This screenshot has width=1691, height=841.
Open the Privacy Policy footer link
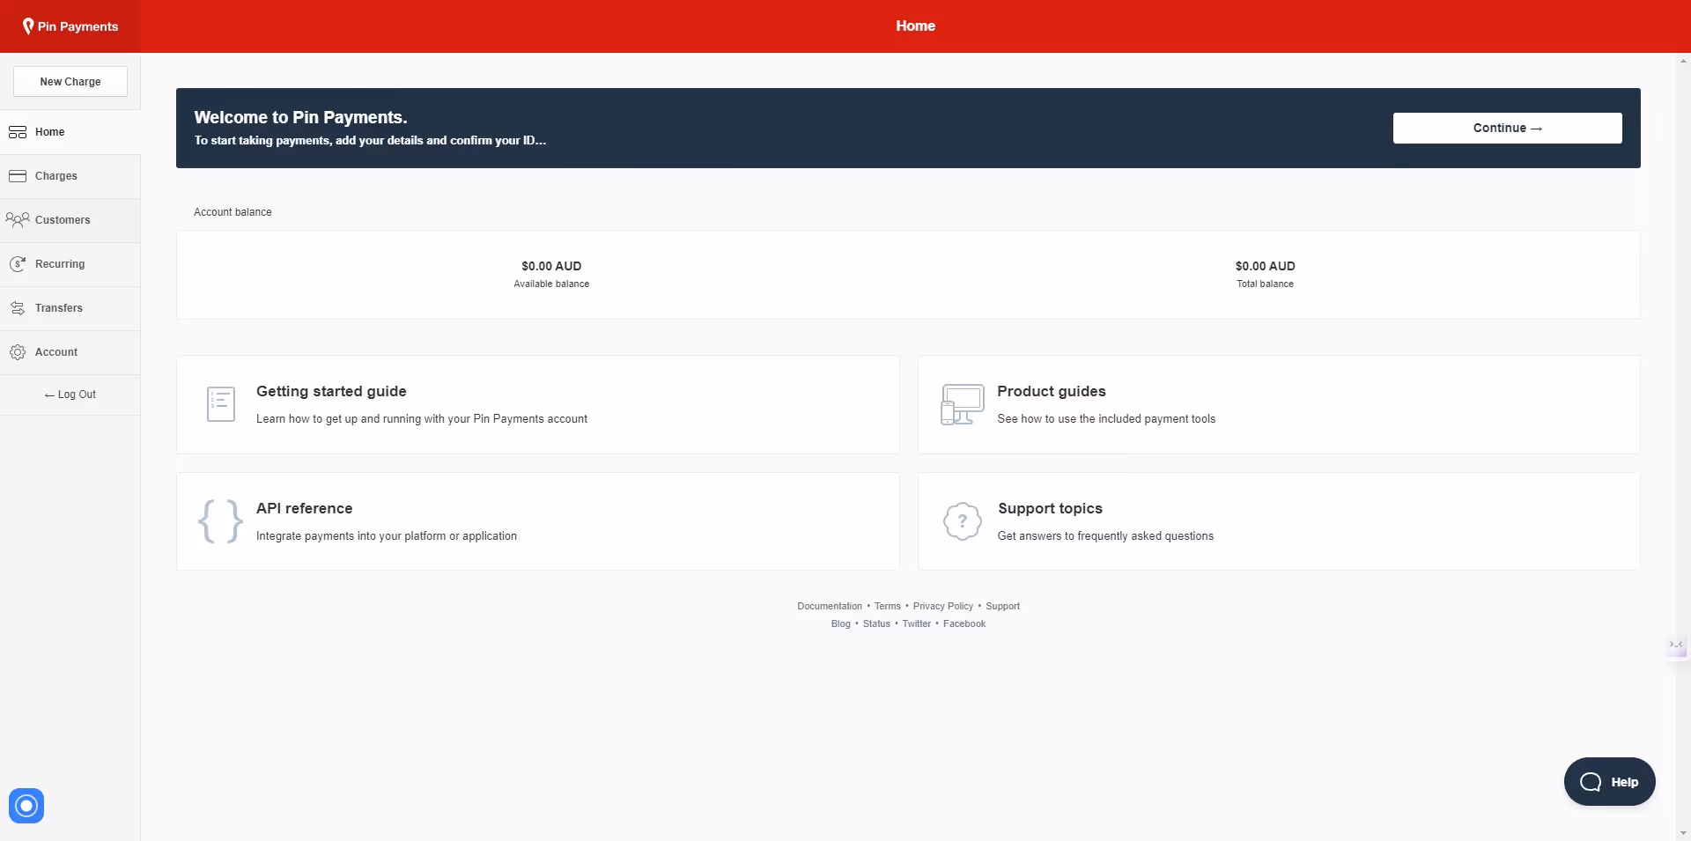point(943,606)
